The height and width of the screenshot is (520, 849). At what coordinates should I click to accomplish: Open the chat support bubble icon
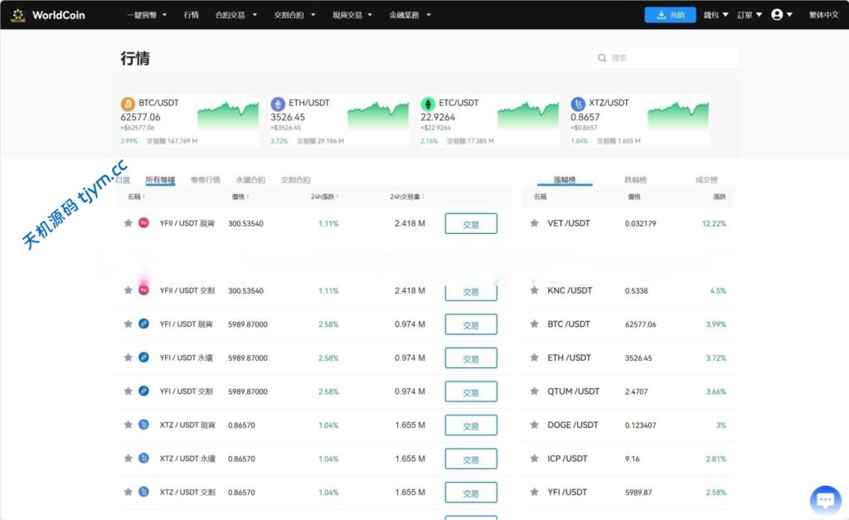click(825, 500)
